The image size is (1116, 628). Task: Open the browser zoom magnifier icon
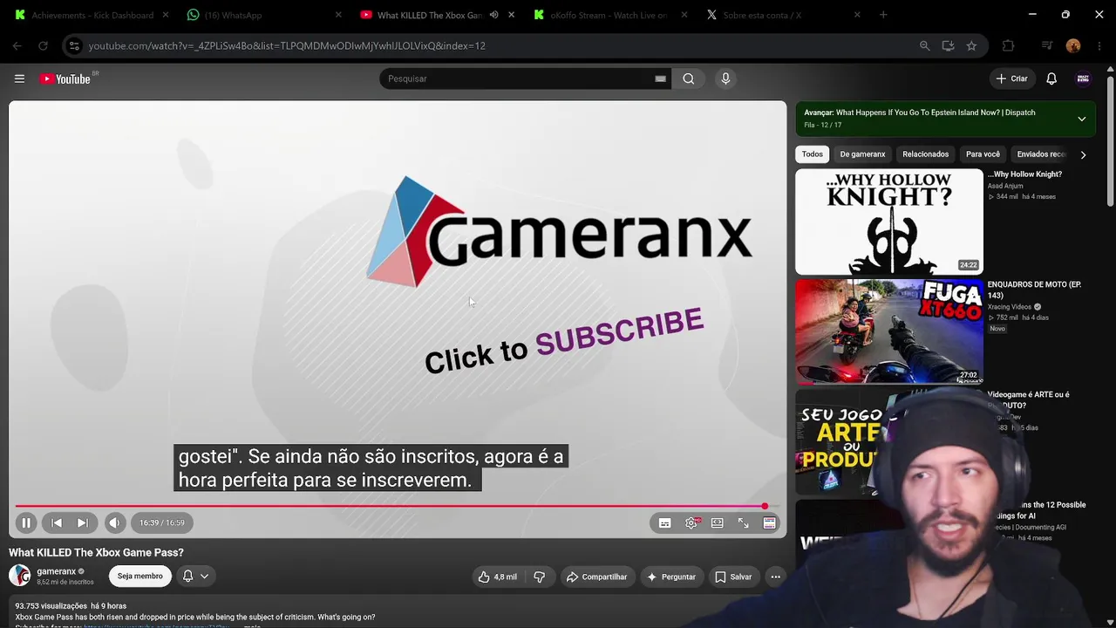tap(924, 46)
